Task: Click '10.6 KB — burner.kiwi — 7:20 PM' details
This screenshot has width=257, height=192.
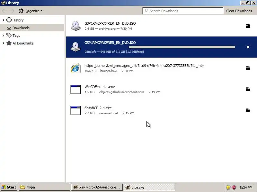Action: (x=109, y=71)
